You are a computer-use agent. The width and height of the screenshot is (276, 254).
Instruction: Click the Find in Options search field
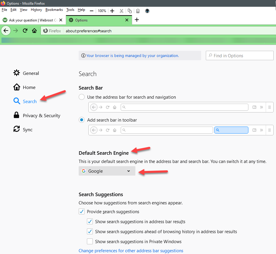pos(240,55)
